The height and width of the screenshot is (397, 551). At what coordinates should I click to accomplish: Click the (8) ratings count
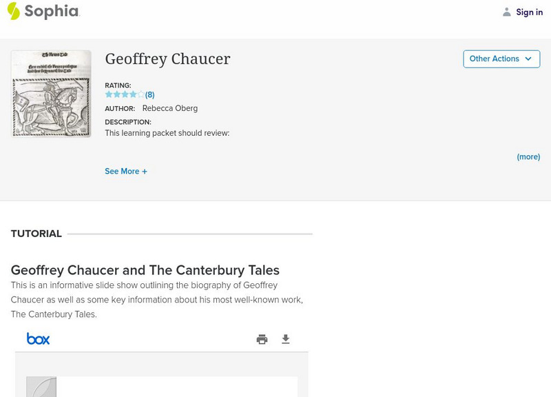click(x=149, y=95)
